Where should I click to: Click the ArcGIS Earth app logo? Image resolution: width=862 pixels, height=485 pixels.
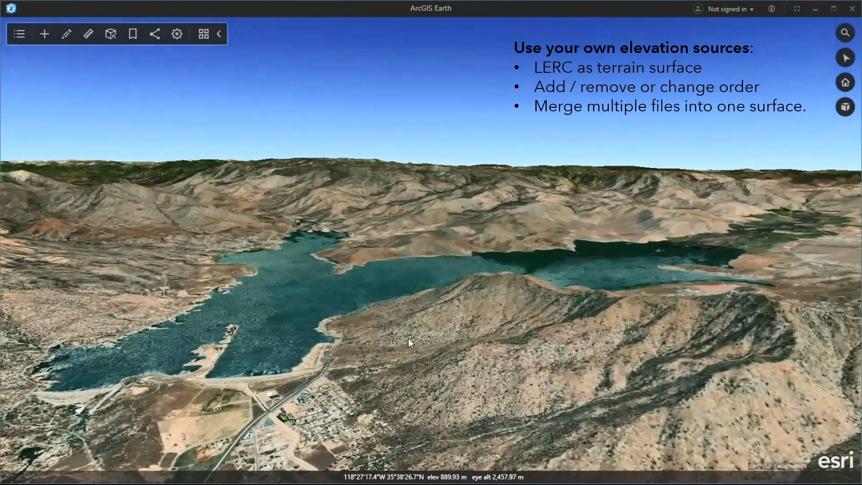coord(11,8)
